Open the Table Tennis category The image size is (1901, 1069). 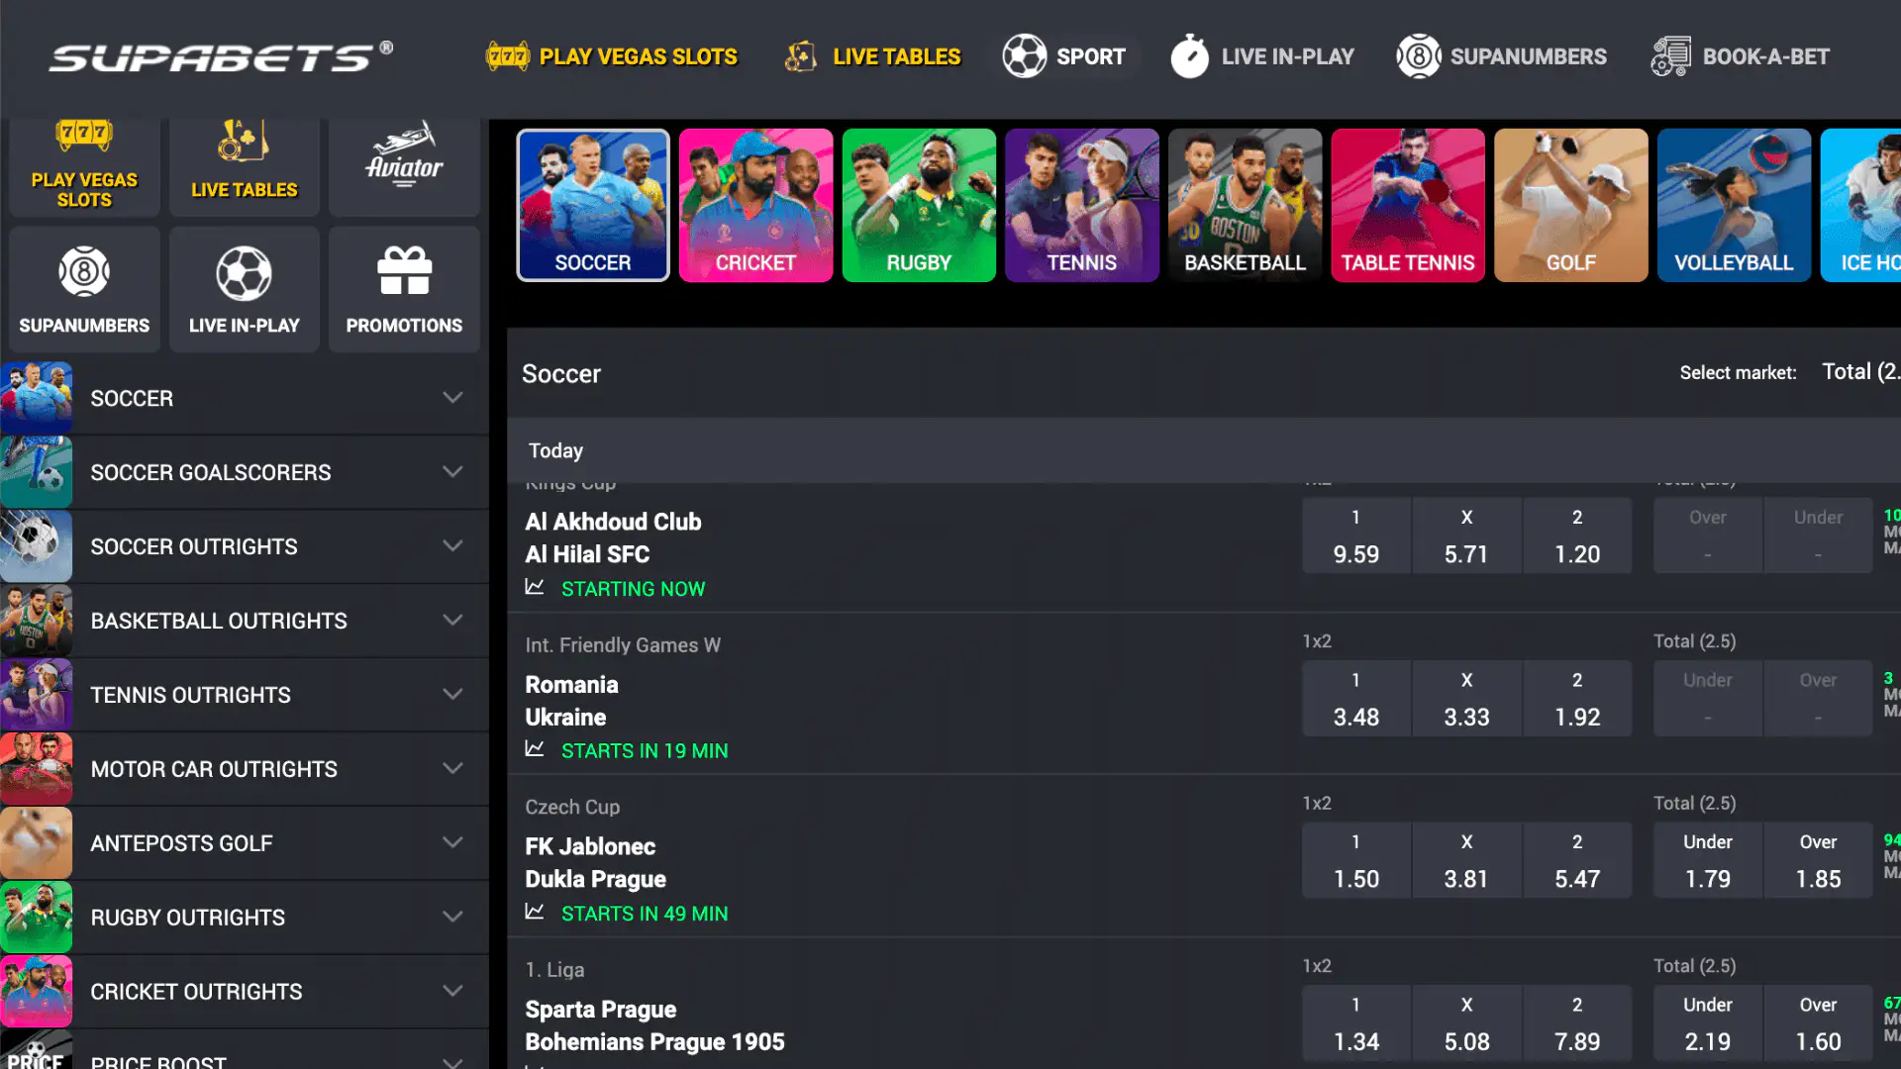(x=1407, y=205)
